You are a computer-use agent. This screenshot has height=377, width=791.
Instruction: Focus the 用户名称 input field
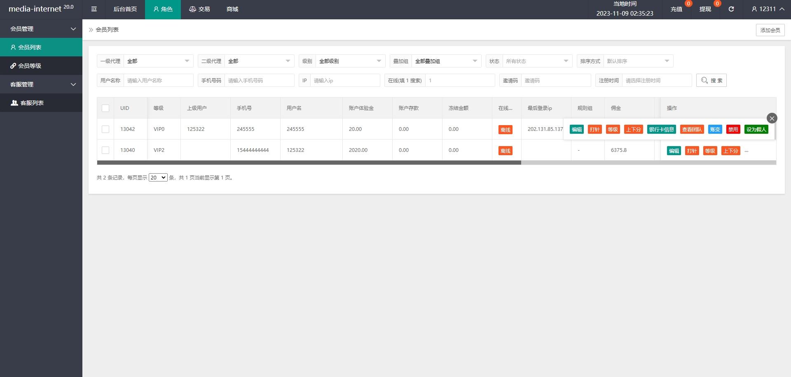[159, 80]
